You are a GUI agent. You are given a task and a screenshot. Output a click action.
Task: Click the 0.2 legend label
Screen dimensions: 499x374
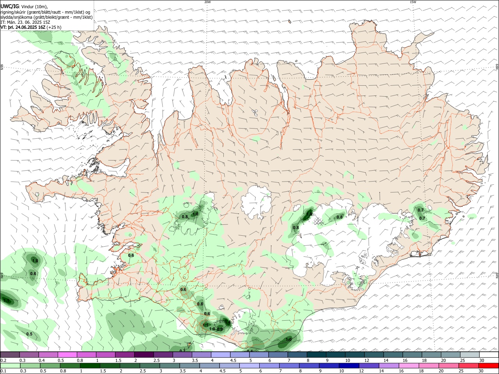3,360
